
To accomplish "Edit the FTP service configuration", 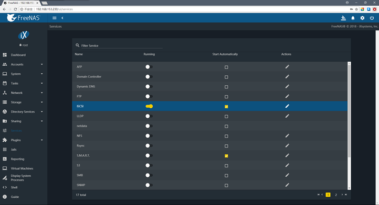I will click(x=287, y=96).
